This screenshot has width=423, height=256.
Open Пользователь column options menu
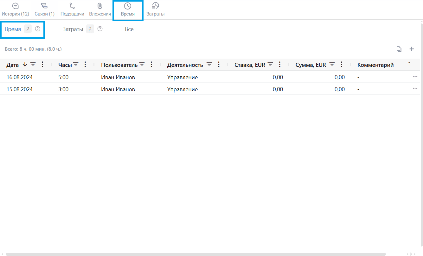tap(151, 65)
